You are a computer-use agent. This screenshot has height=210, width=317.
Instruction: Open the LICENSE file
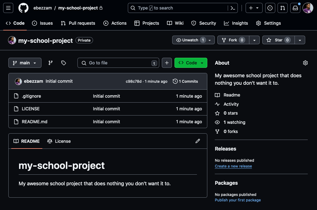[x=31, y=109]
